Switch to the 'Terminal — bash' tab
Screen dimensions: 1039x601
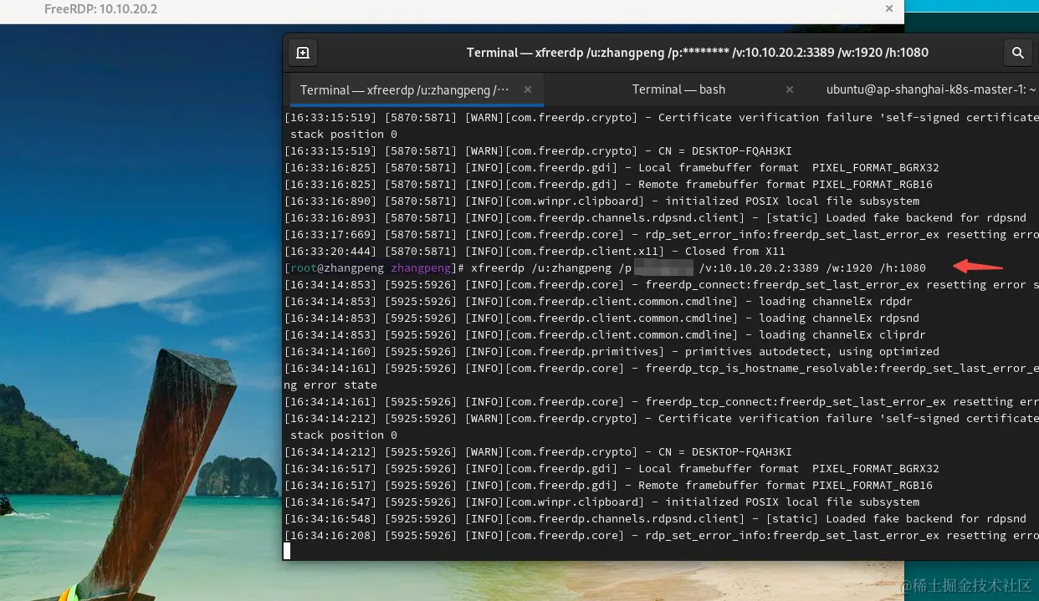click(678, 89)
